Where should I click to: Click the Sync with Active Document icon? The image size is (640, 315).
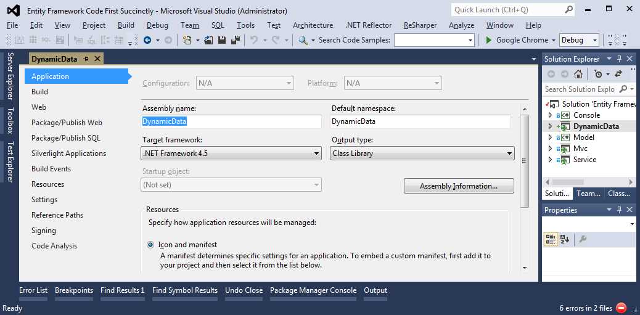tap(618, 74)
